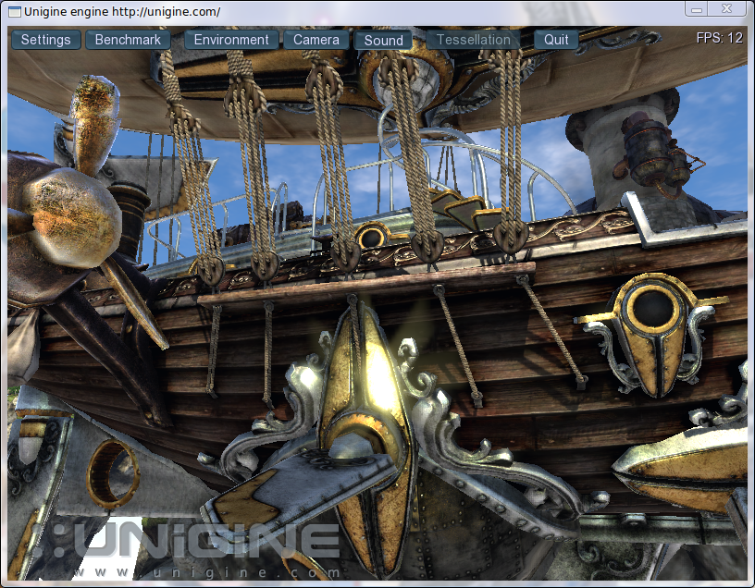Quit the Unigine benchmark
This screenshot has height=588, width=755.
click(556, 40)
